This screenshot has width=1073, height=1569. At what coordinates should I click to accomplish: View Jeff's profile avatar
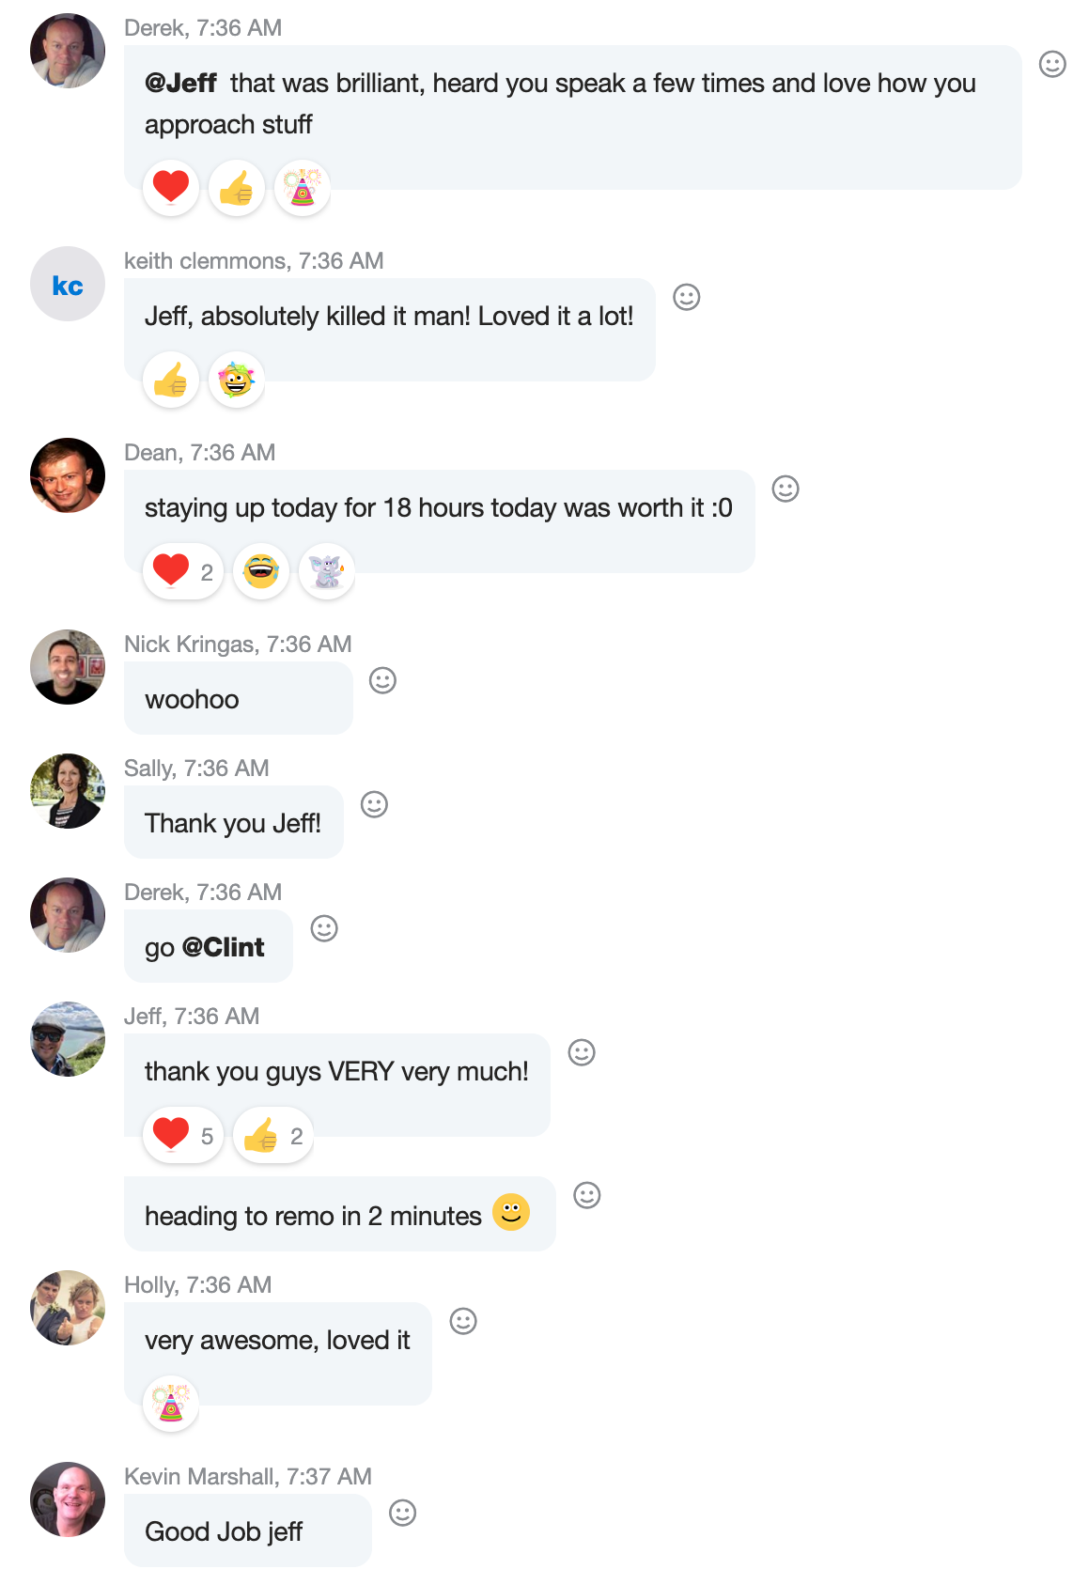pos(68,1039)
